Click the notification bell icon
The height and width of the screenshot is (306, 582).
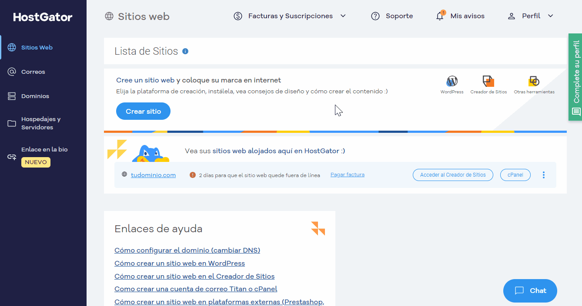[440, 16]
